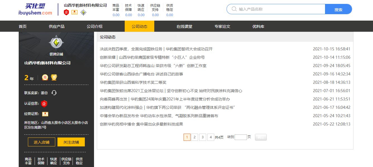
Task: Select the 公司动态 nav tab
Action: tap(139, 26)
